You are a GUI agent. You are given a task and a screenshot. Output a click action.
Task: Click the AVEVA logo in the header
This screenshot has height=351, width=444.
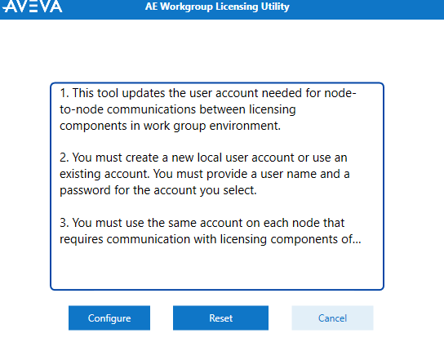coord(32,7)
